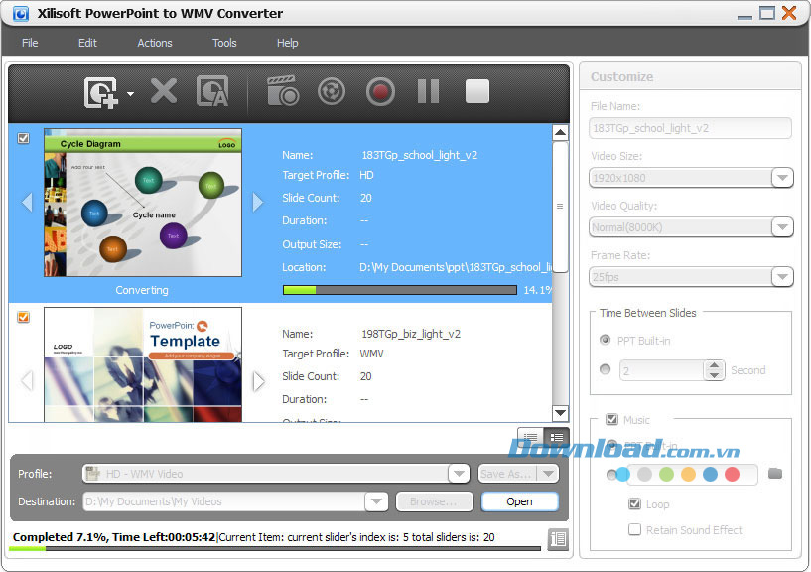Stop conversion with the stop icon
The width and height of the screenshot is (811, 572).
pyautogui.click(x=476, y=91)
